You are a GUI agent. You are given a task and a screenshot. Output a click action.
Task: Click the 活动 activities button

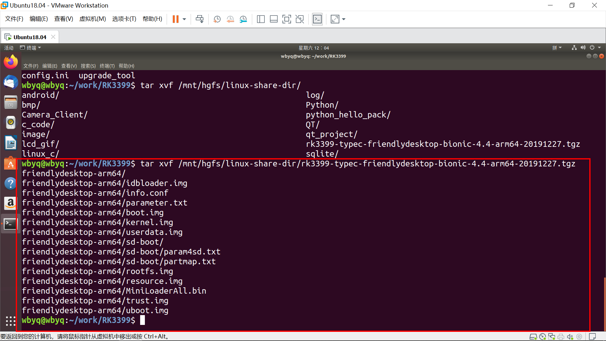9,48
